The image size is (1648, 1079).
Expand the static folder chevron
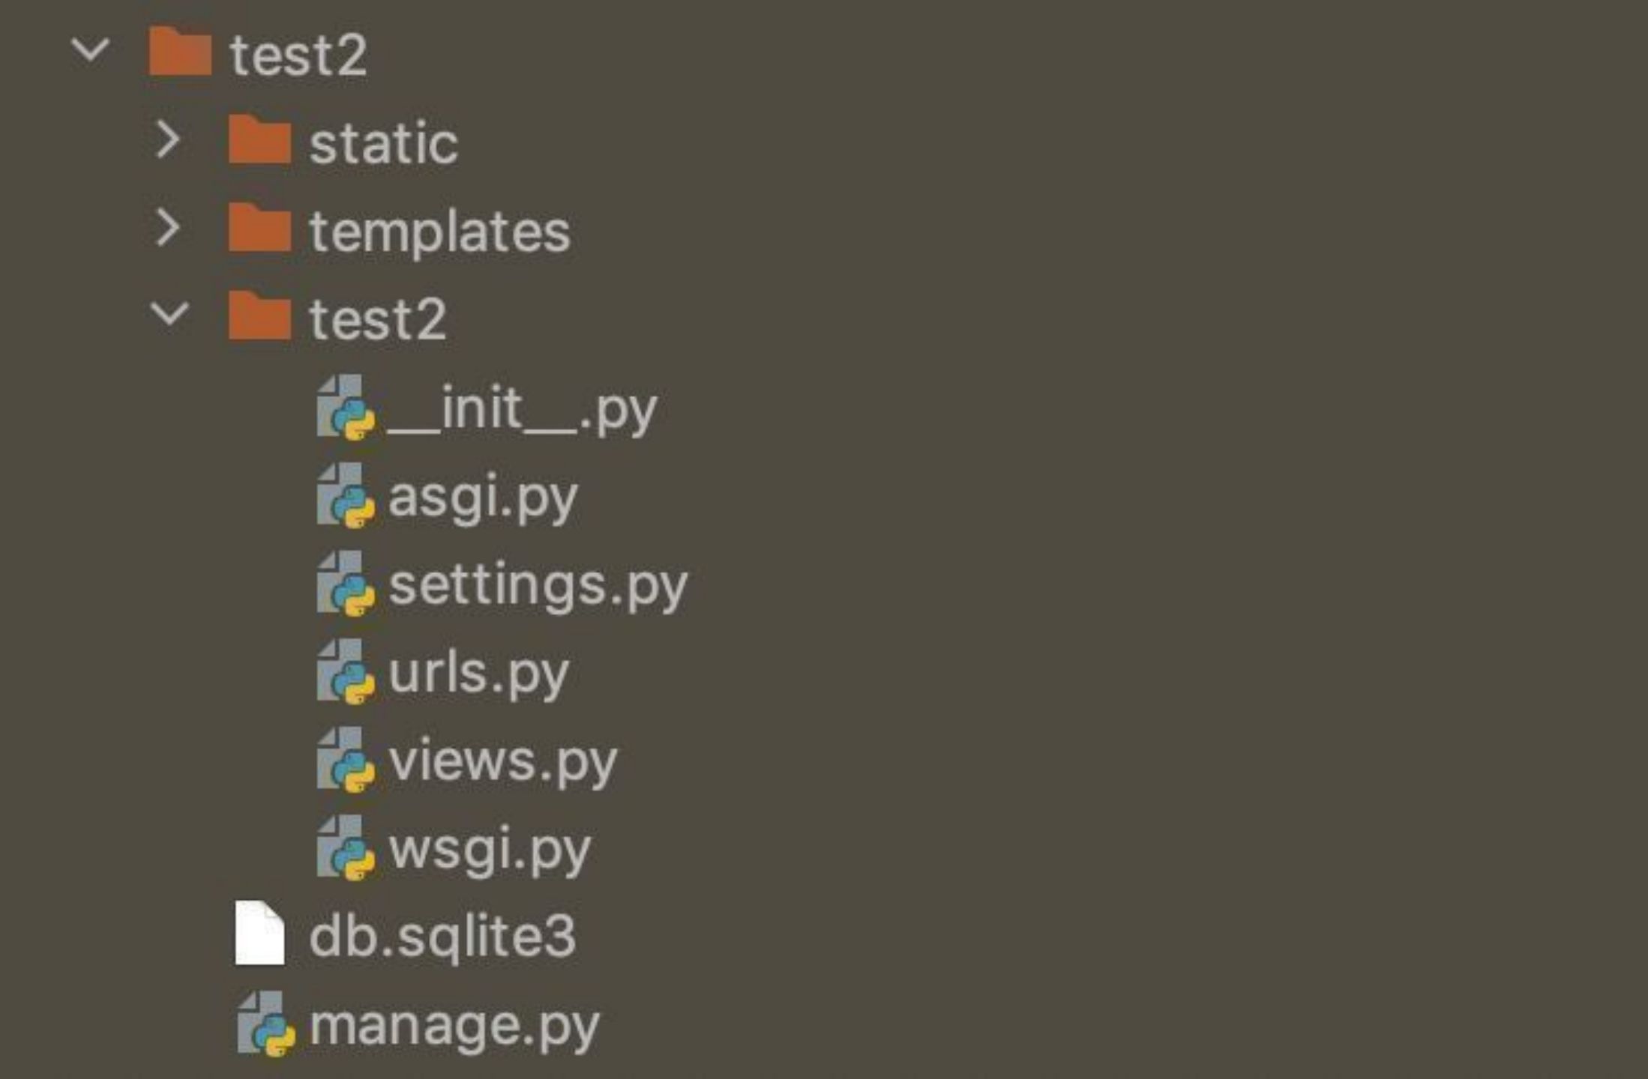[168, 139]
